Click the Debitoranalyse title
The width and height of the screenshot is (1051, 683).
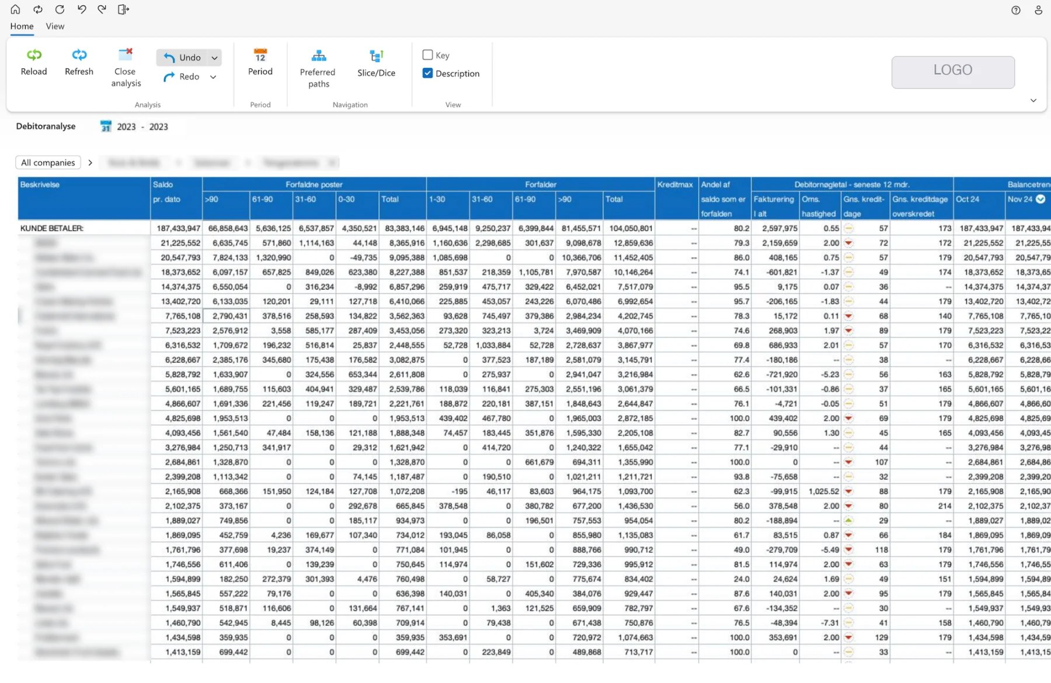[x=46, y=126]
